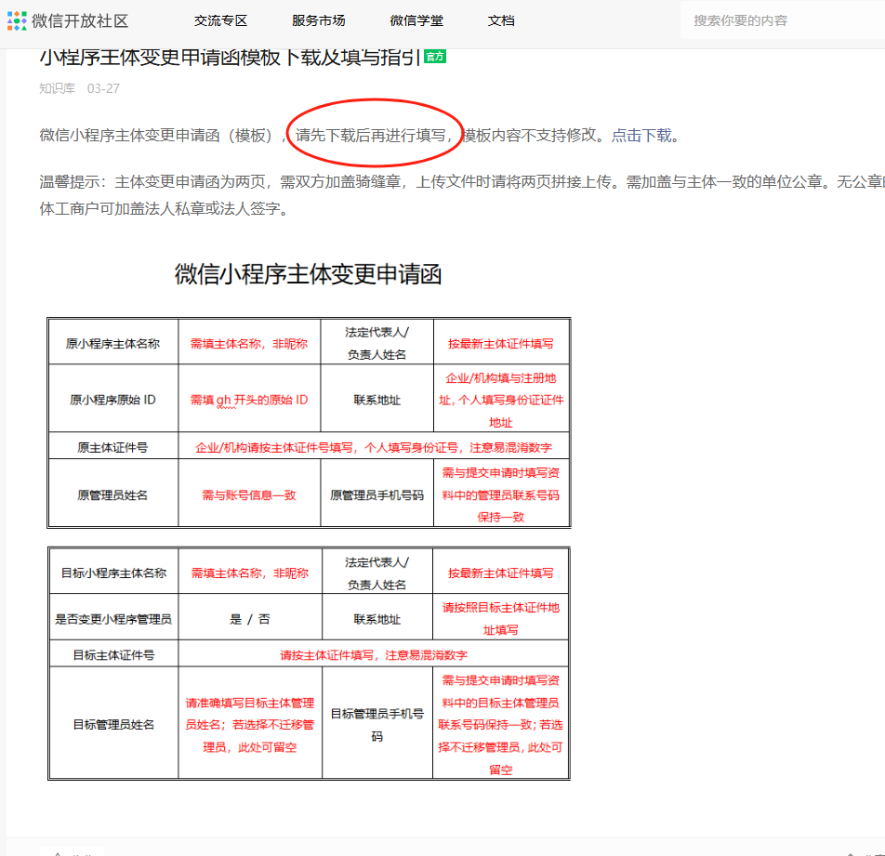The image size is (885, 856).
Task: Focus the 搜索你要的内容 search field
Action: click(x=785, y=20)
